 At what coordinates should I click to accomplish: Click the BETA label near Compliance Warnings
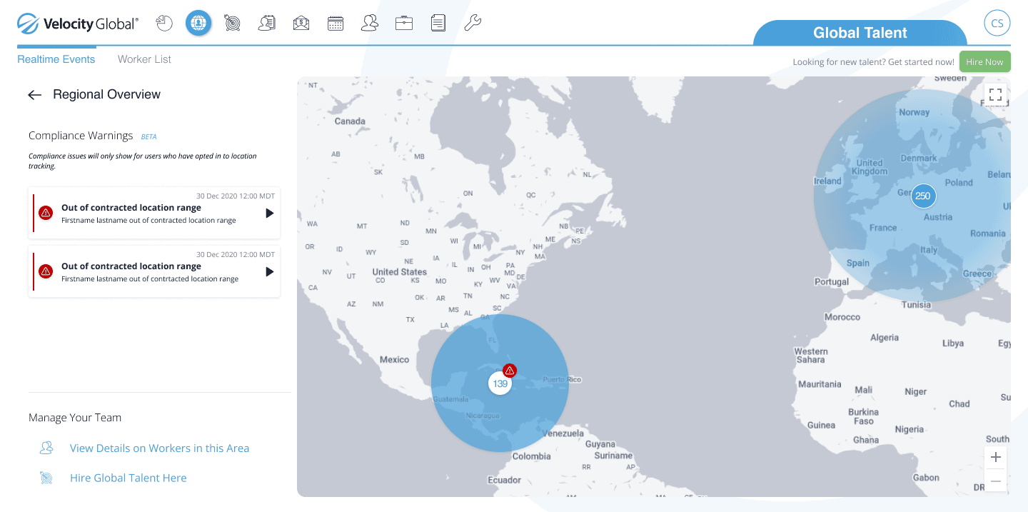[x=148, y=136]
